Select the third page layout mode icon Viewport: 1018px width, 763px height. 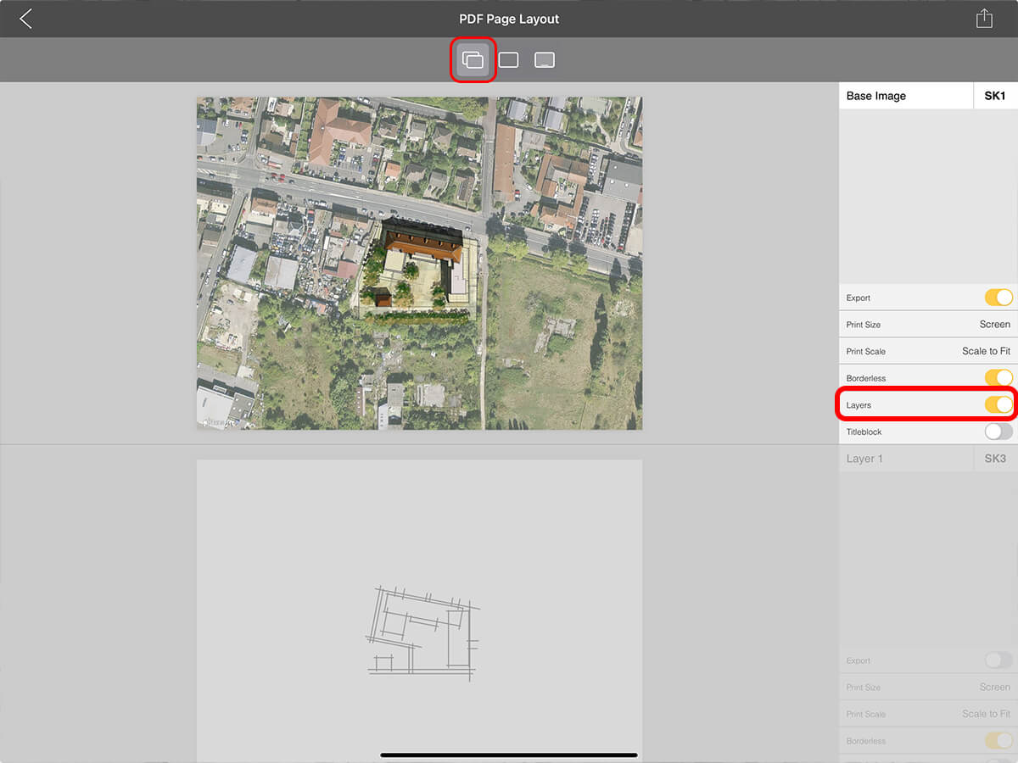[545, 60]
